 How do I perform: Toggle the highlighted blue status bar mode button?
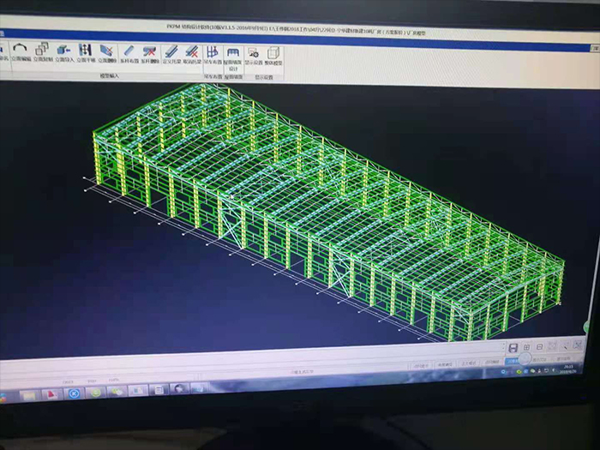513,363
